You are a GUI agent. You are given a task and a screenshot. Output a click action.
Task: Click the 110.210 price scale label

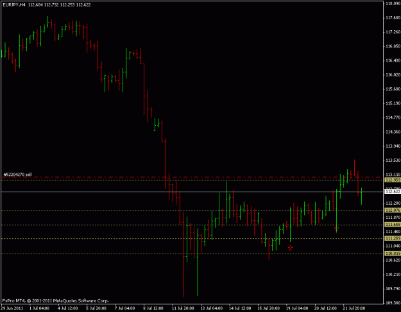tap(393, 274)
